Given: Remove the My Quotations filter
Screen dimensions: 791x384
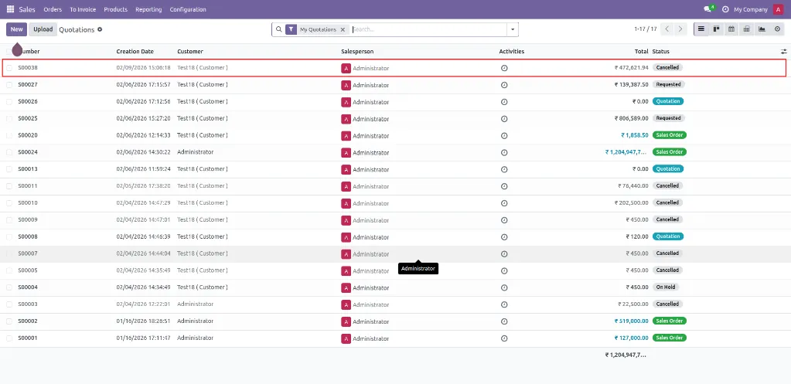Looking at the screenshot, I should point(343,29).
